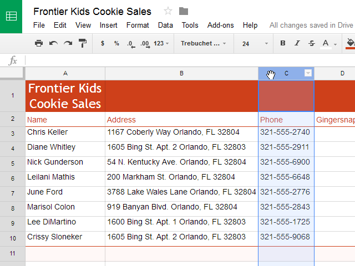355x266 pixels.
Task: Move spreadsheet using folder icon
Action: pos(184,12)
